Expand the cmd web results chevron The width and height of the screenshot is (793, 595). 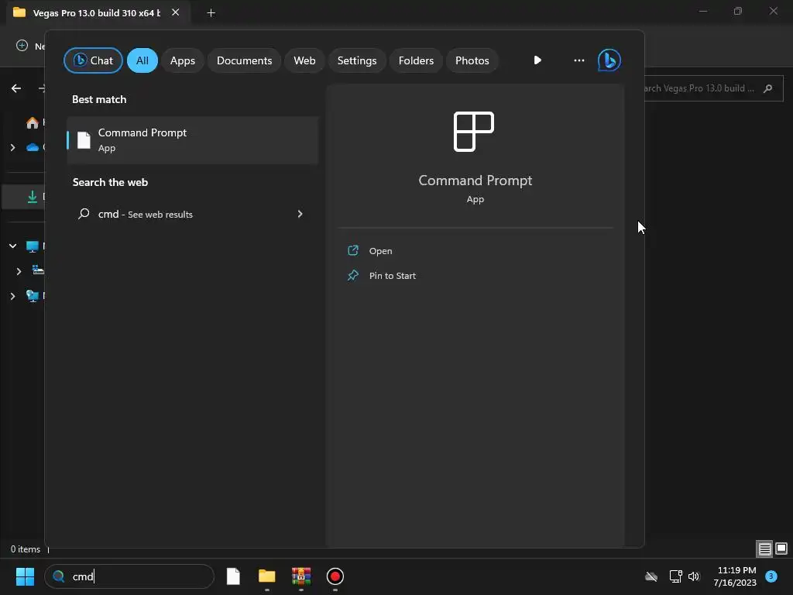pyautogui.click(x=300, y=214)
